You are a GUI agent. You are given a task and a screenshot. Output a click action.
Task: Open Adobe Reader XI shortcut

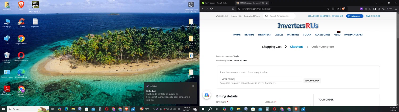pos(7,91)
